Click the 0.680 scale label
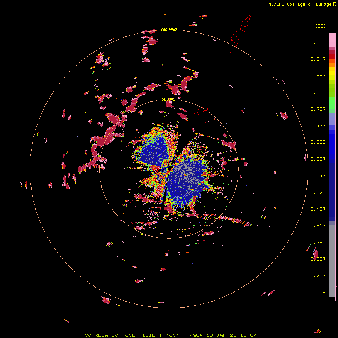Viewport: 338px width, 338px height. [318, 142]
